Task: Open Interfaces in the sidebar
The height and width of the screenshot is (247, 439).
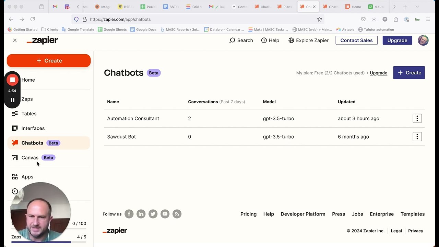Action: [x=33, y=128]
